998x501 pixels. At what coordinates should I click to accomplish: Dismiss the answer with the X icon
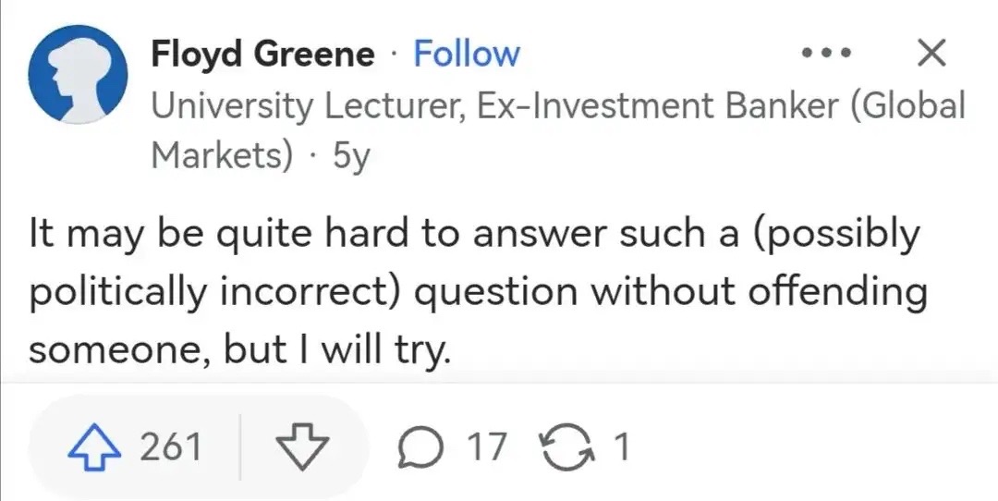tap(930, 55)
